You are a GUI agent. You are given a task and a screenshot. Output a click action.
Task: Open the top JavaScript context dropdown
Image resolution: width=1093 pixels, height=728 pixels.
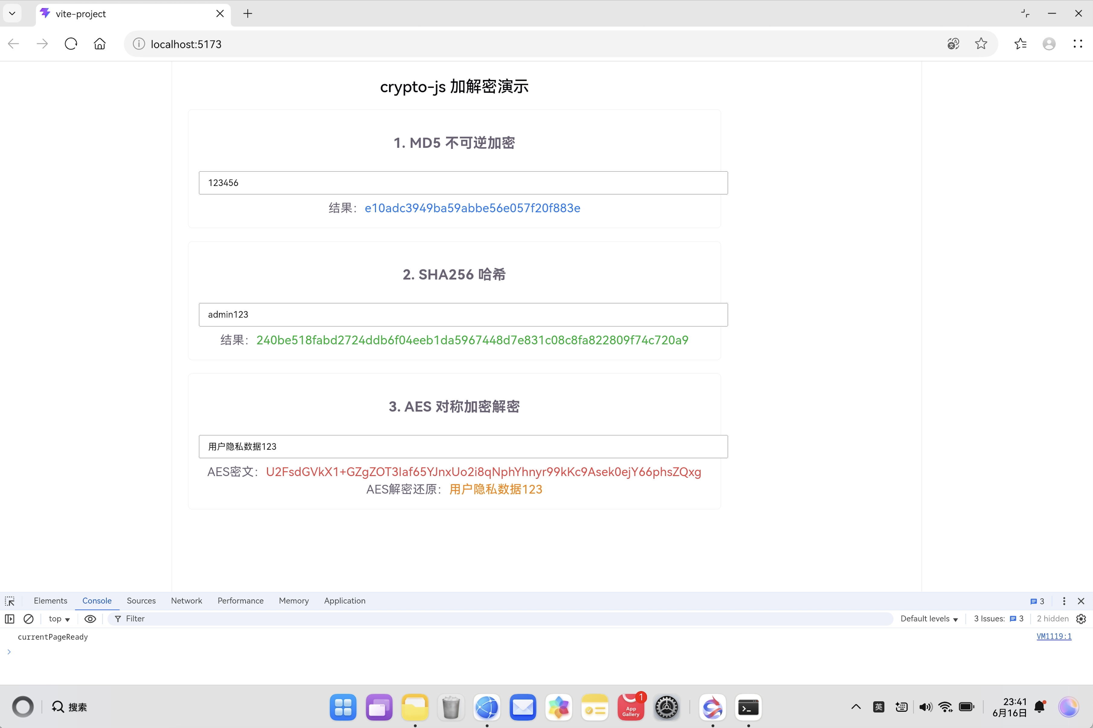[x=59, y=618]
